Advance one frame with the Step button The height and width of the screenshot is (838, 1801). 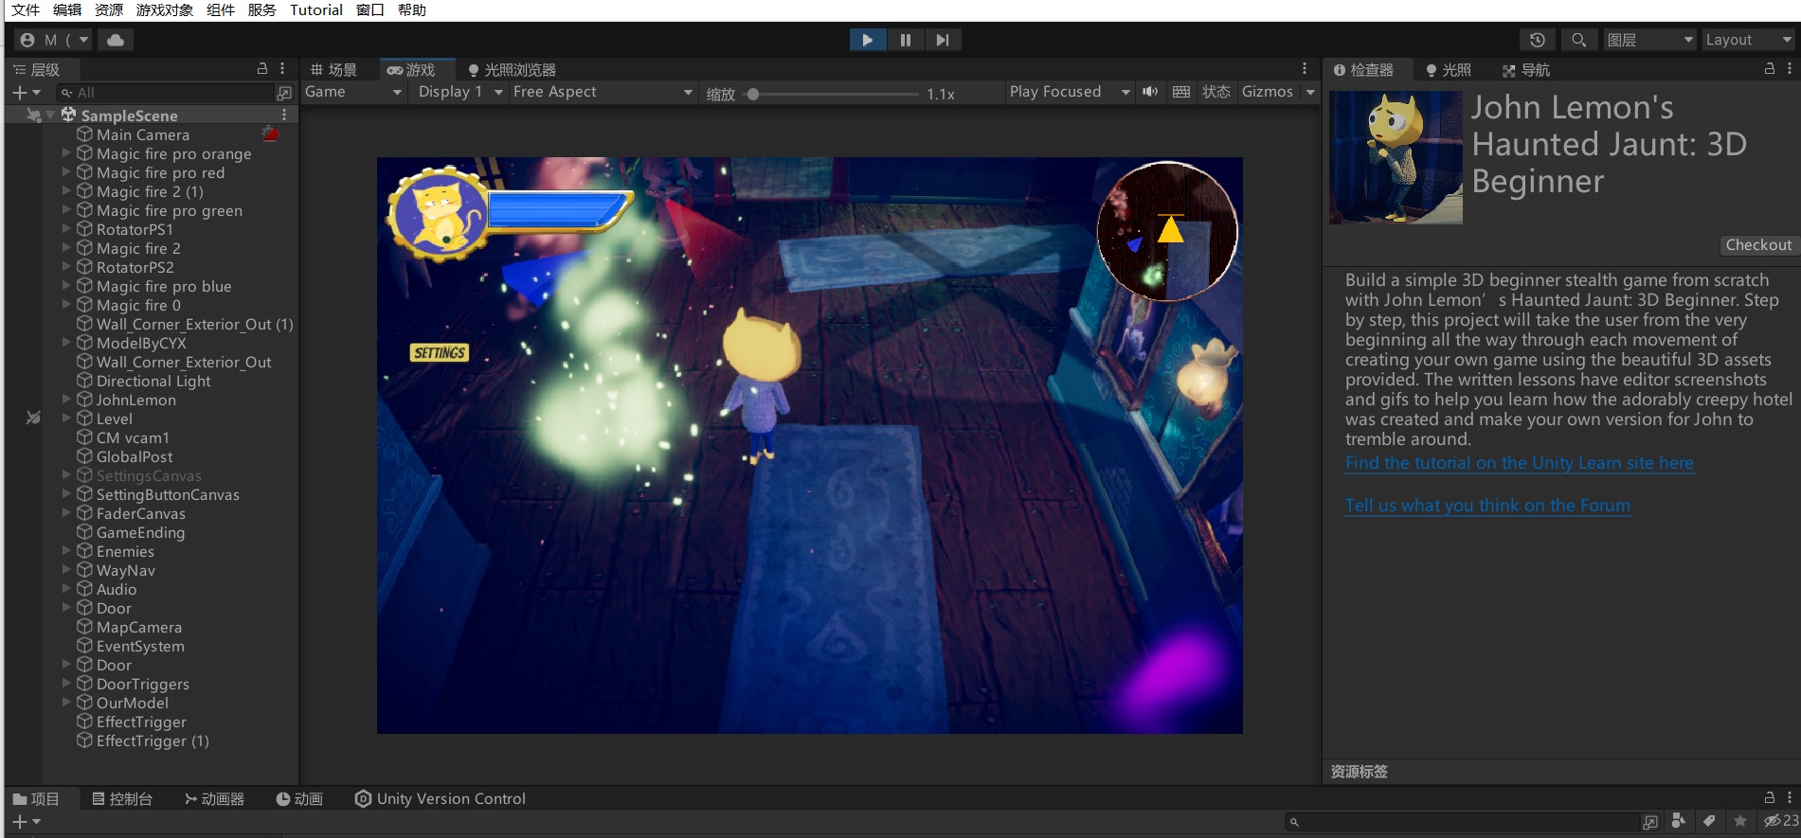pyautogui.click(x=942, y=40)
